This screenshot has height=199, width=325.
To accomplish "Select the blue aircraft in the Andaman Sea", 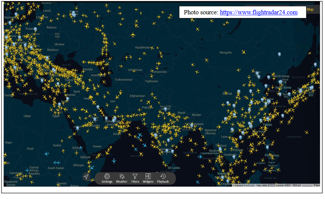I will pyautogui.click(x=200, y=157).
